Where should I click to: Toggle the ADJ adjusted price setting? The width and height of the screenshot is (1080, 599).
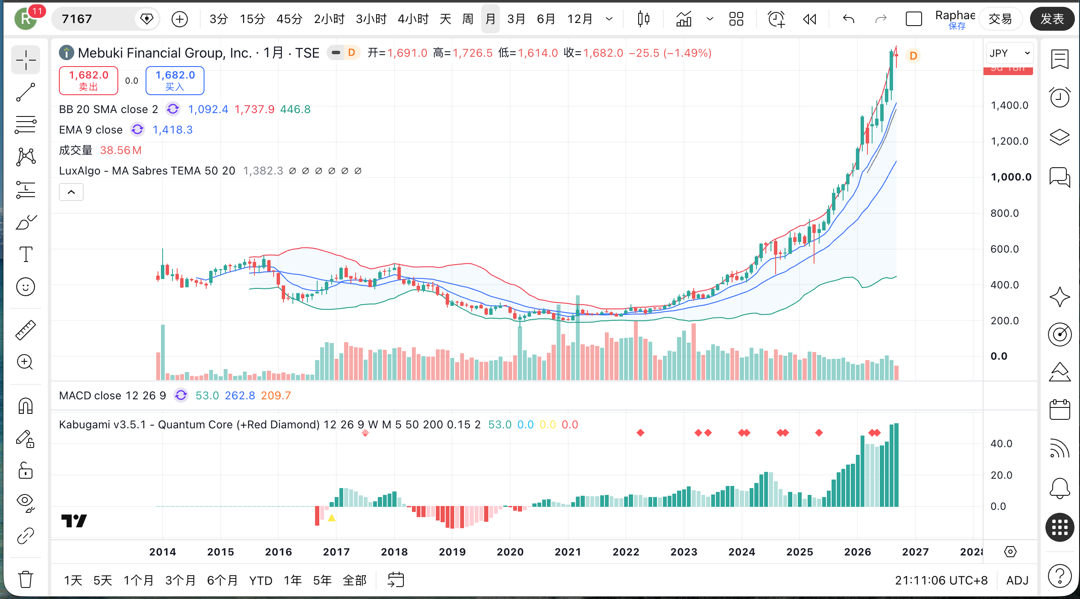tap(1017, 580)
